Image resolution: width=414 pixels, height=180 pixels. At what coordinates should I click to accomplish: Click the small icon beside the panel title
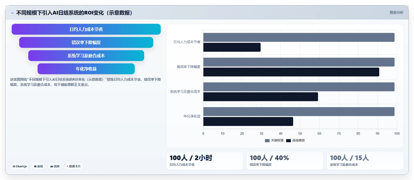pos(12,13)
